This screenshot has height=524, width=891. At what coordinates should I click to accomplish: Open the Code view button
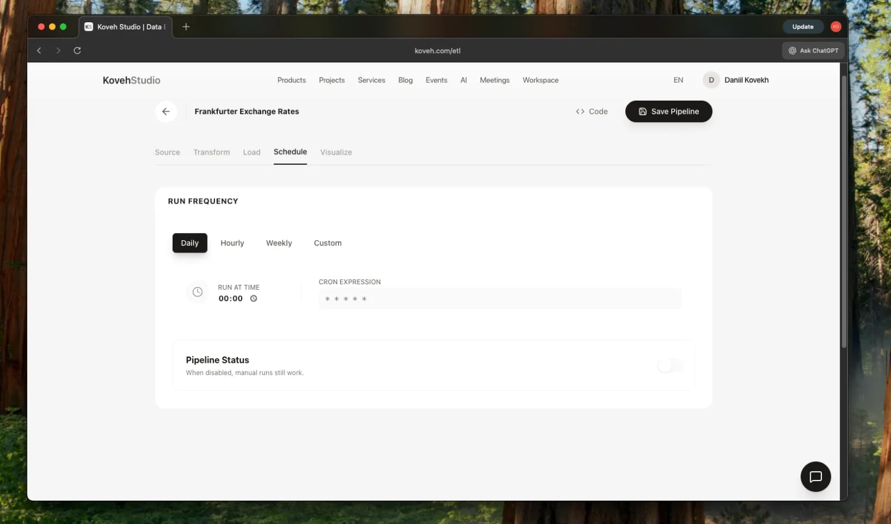coord(591,111)
